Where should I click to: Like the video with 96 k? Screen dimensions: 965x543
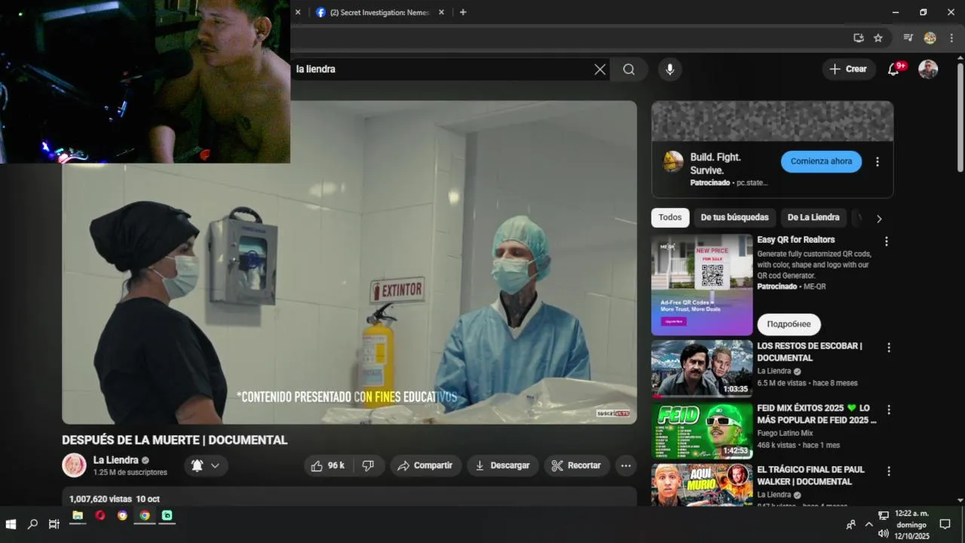(328, 465)
